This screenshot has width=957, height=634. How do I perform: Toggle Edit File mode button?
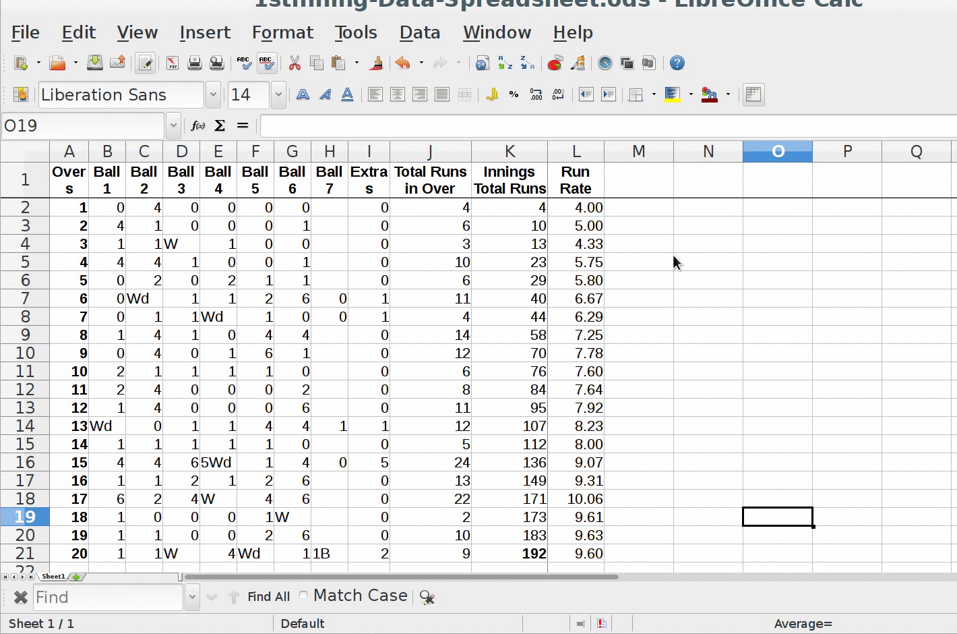[145, 63]
